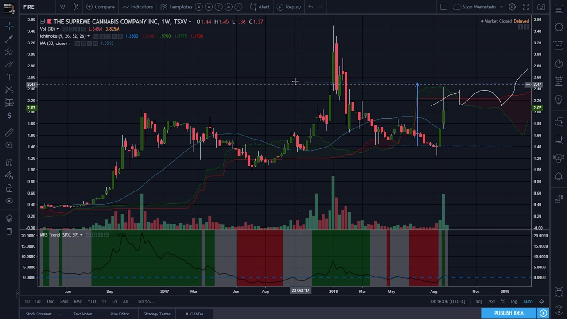Open the Vol (30) indicator dropdown
This screenshot has width=567, height=319.
58,29
